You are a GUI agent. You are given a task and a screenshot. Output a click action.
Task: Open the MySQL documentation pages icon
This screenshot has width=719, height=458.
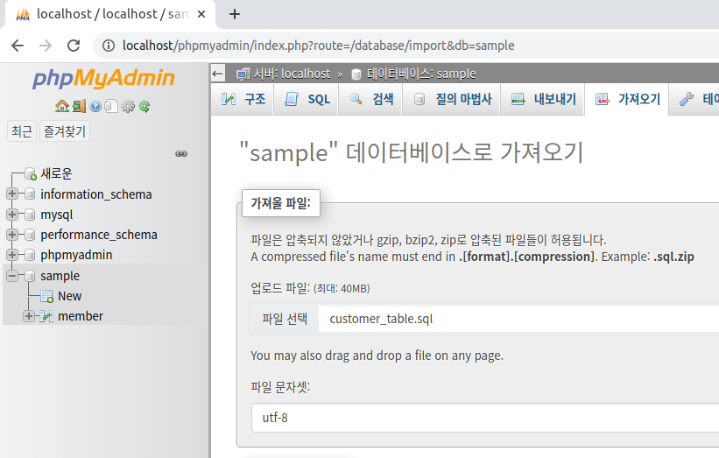pos(111,106)
